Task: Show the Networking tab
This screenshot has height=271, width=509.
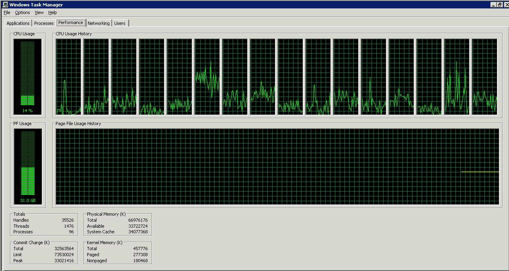Action: point(99,23)
